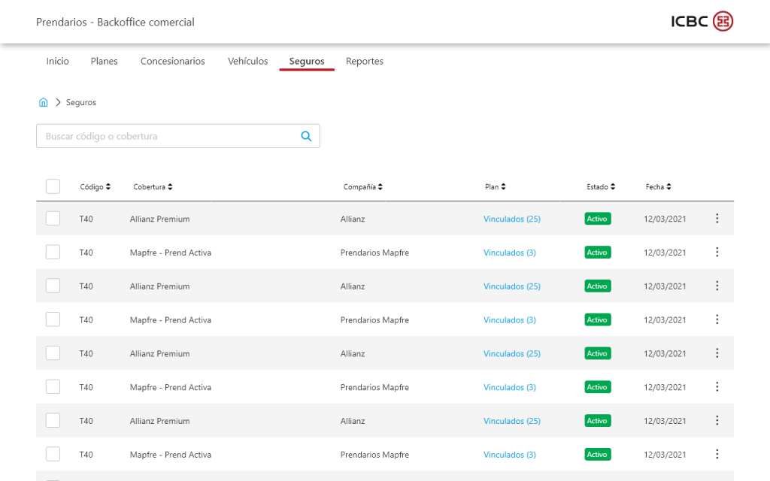Viewport: 770px width, 481px height.
Task: Follow Vinculados (3) in third Mapfre row
Action: (x=510, y=387)
